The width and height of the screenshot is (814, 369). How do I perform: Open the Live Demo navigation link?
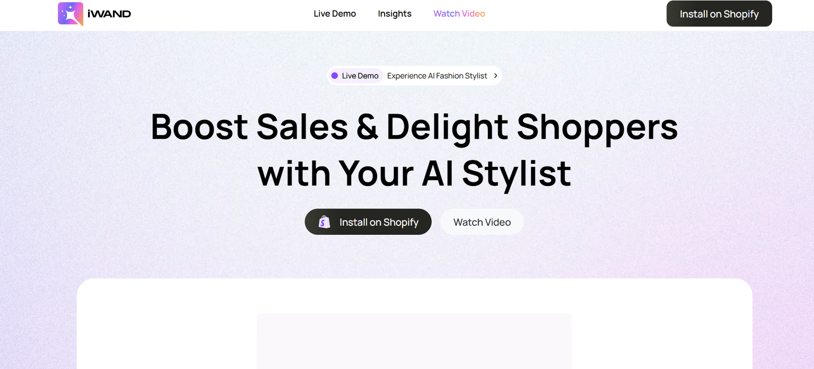[335, 14]
